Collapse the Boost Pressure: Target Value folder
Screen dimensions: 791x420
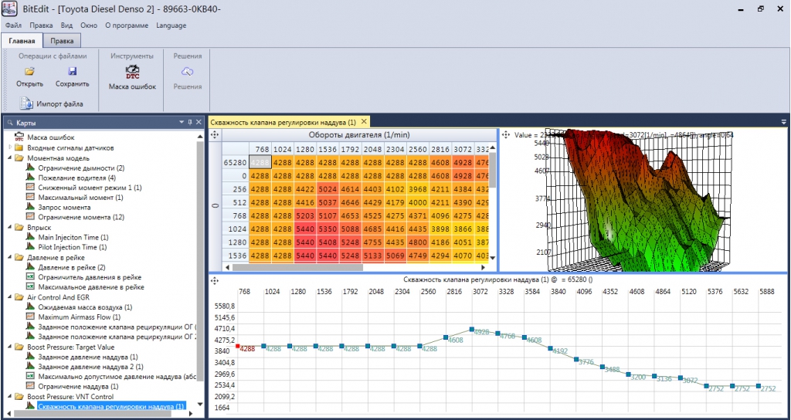[x=10, y=347]
